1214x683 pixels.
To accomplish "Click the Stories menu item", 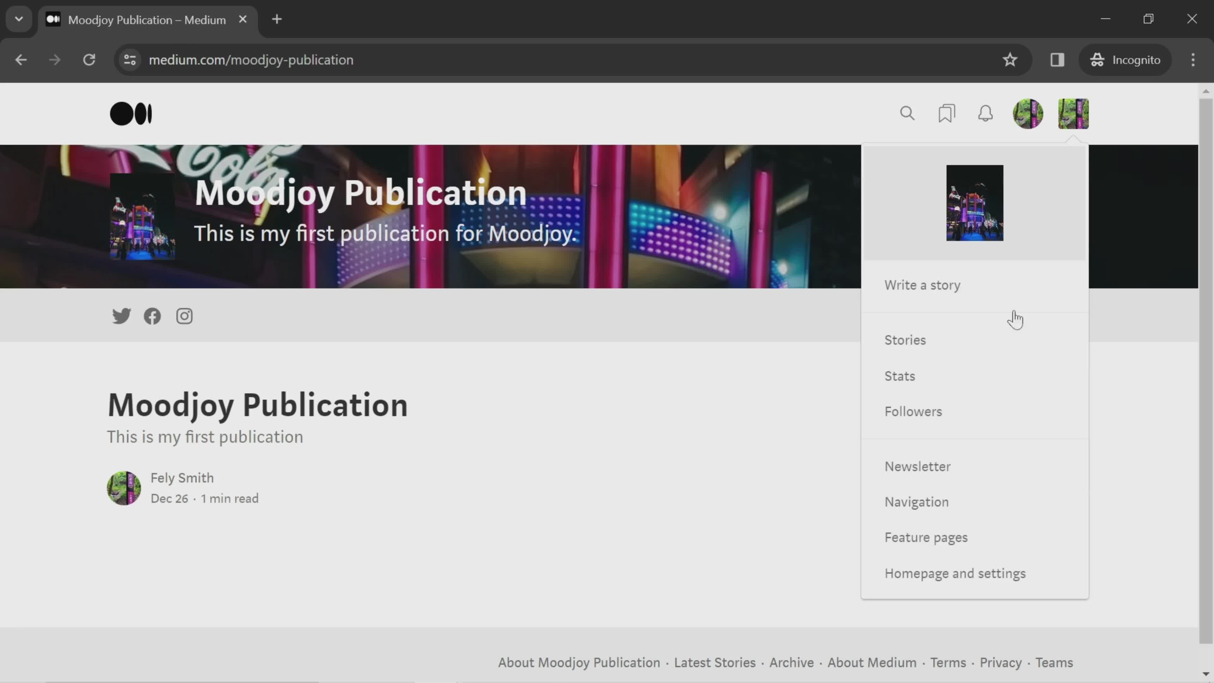I will click(x=905, y=339).
